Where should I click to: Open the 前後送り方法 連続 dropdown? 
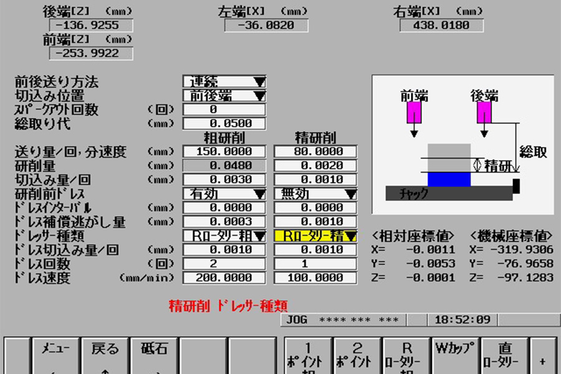tap(223, 82)
